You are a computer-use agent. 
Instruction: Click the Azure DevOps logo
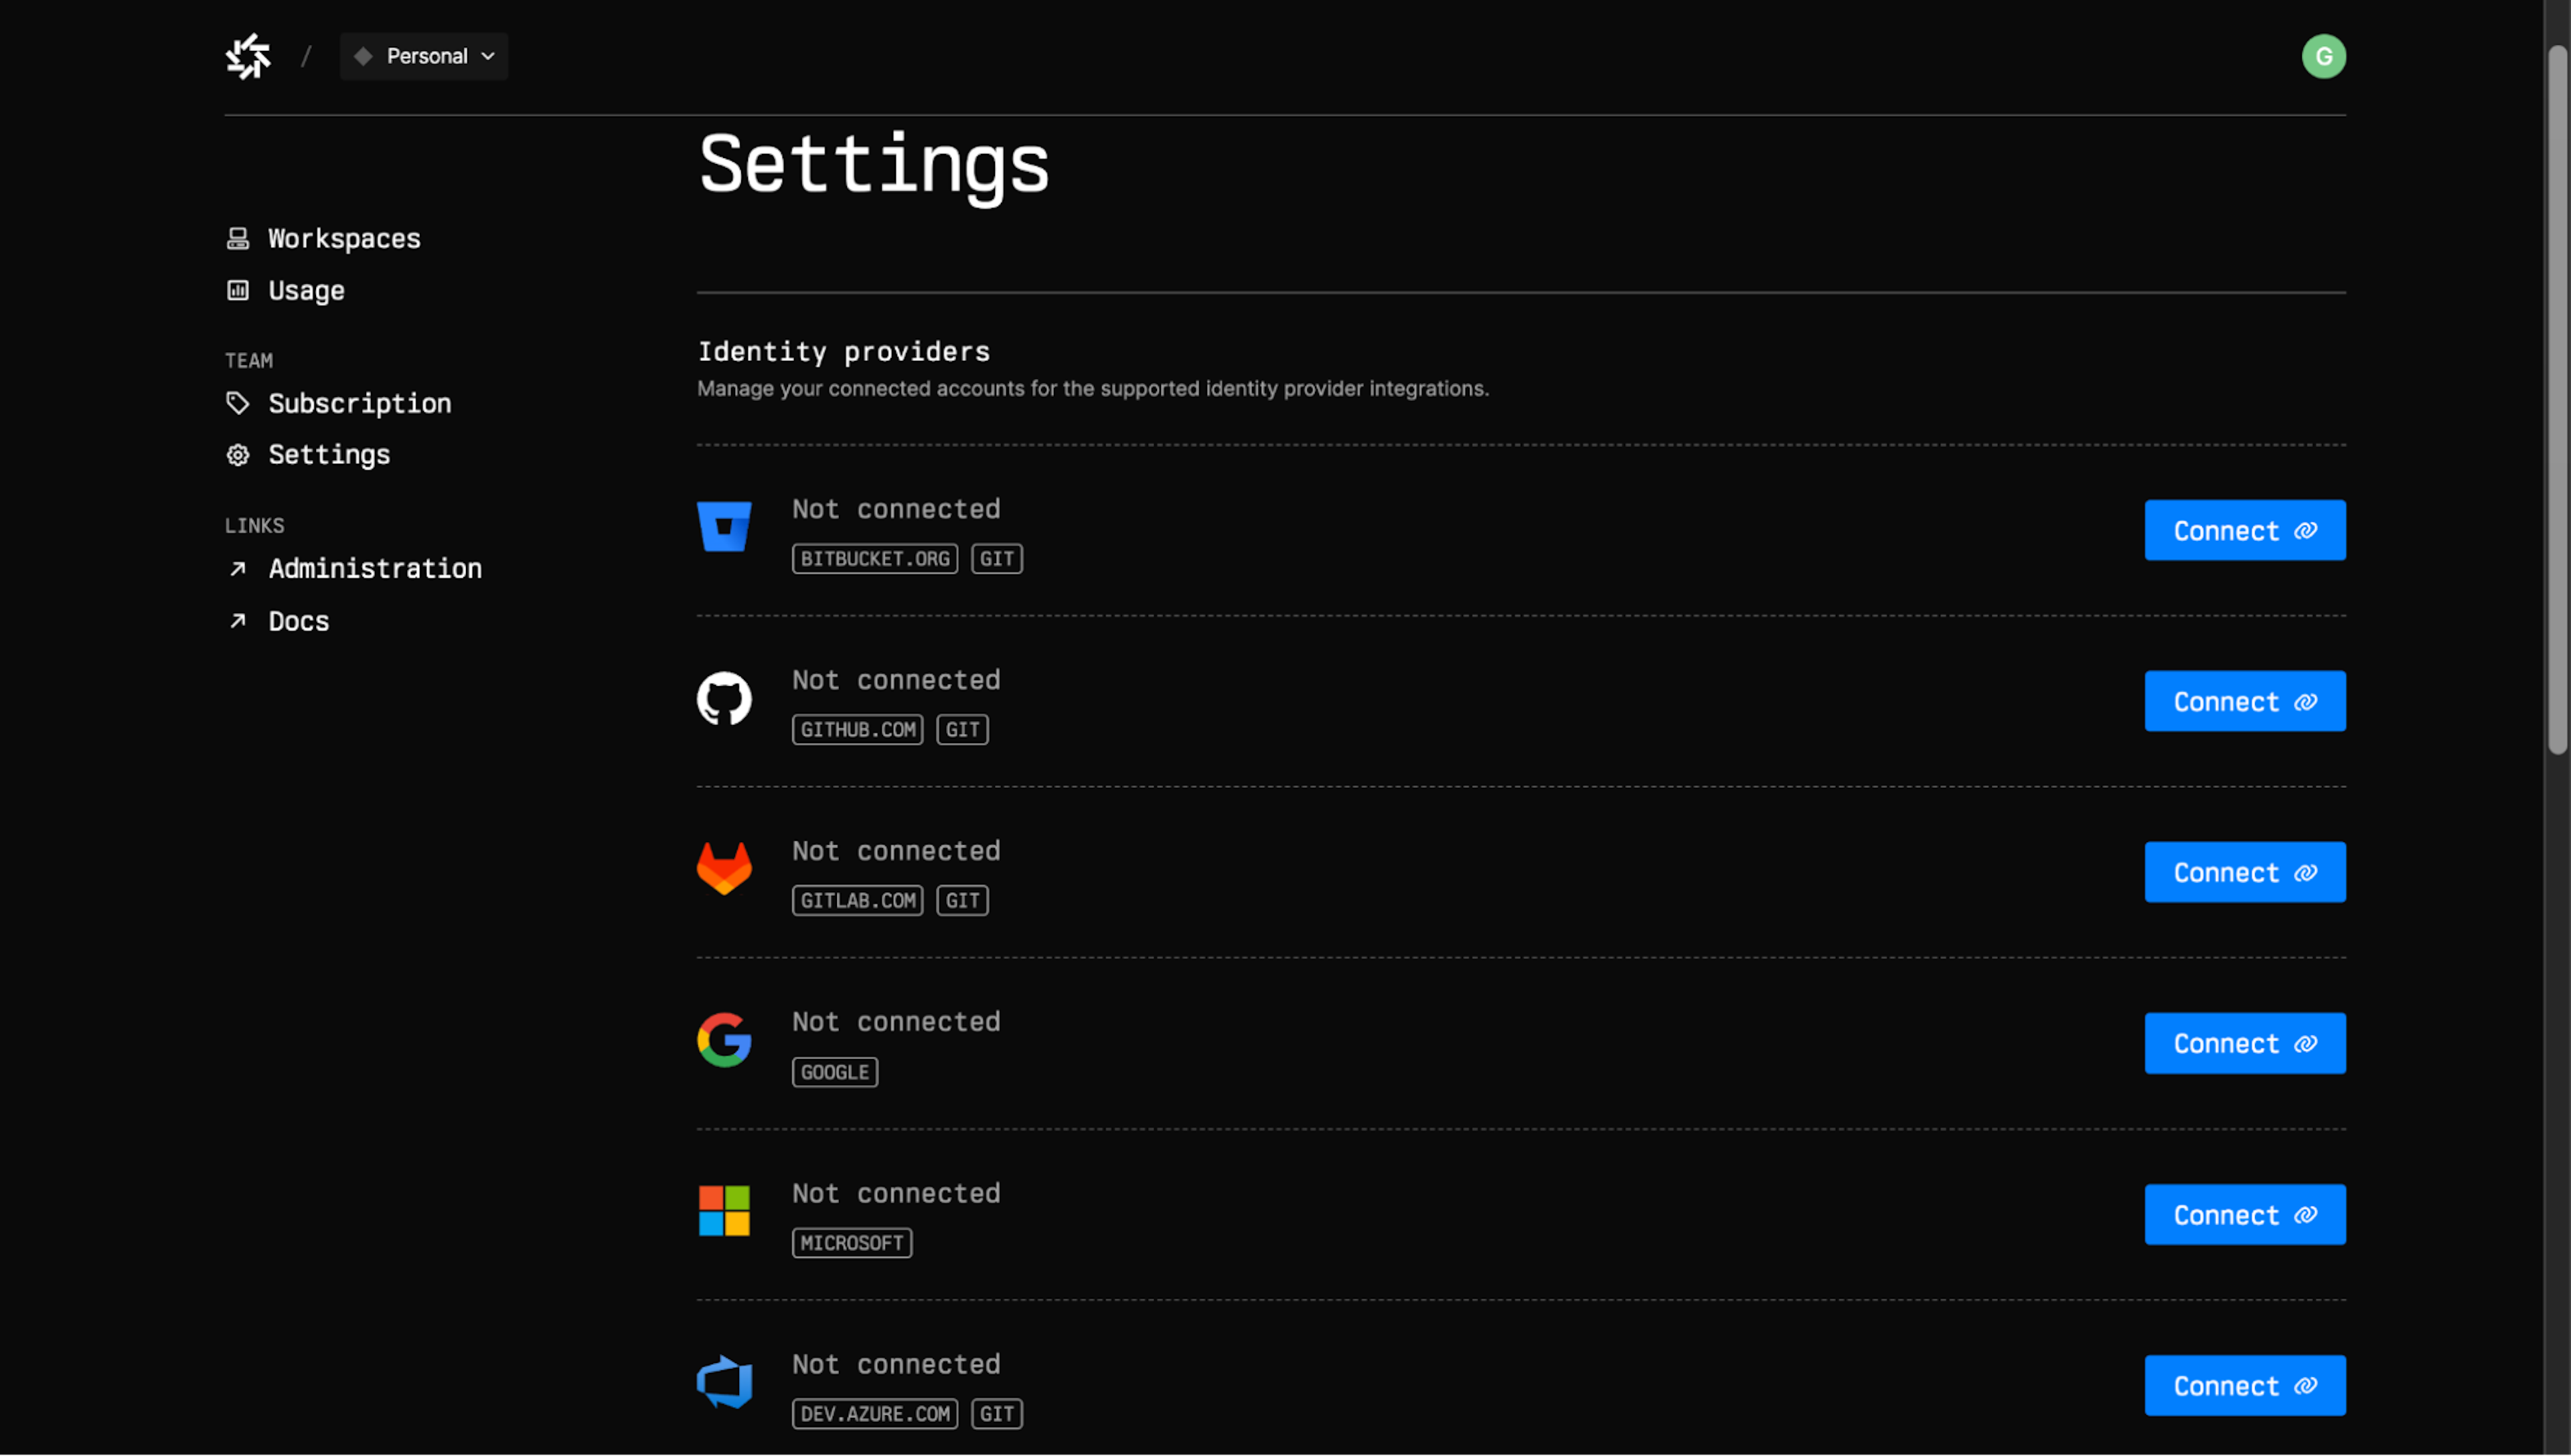click(724, 1383)
